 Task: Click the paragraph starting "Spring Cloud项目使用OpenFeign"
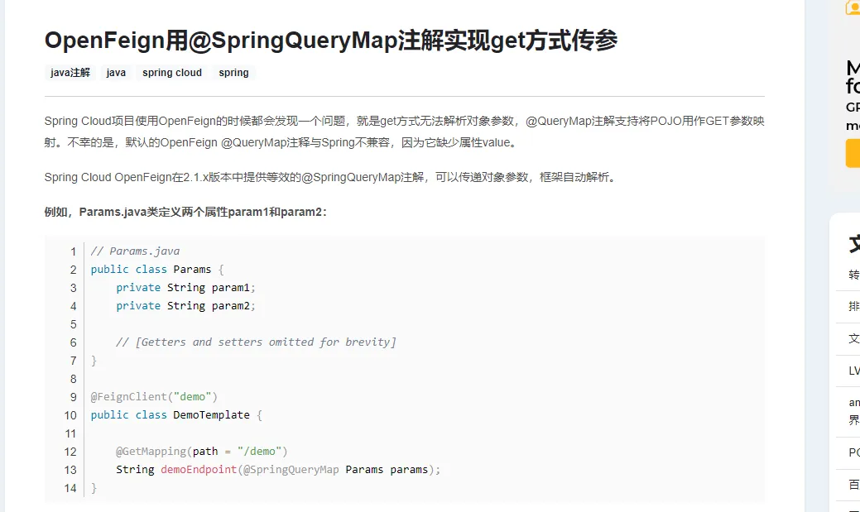(x=404, y=132)
